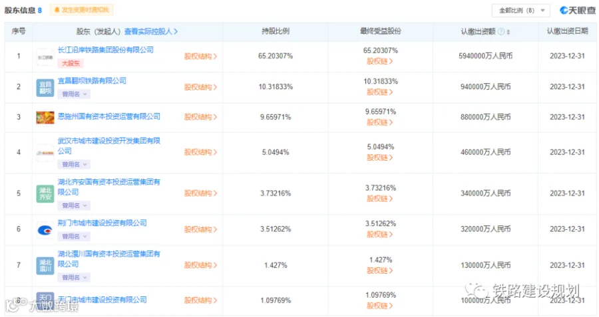Open 恩施州国有资本投资运营有限公司 company page
The image size is (599, 317).
point(109,116)
